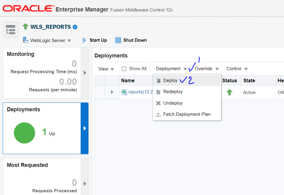The height and width of the screenshot is (195, 284).
Task: Open the Control dropdown menu
Action: (x=237, y=69)
